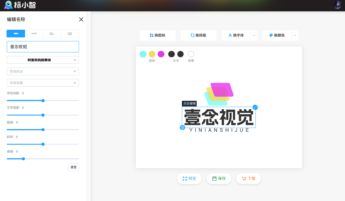This screenshot has height=201, width=345.
Task: Expand the 字体效果 (font effect) dropdown
Action: (x=43, y=83)
